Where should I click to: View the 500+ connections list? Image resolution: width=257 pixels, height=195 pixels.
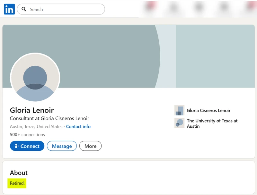27,134
